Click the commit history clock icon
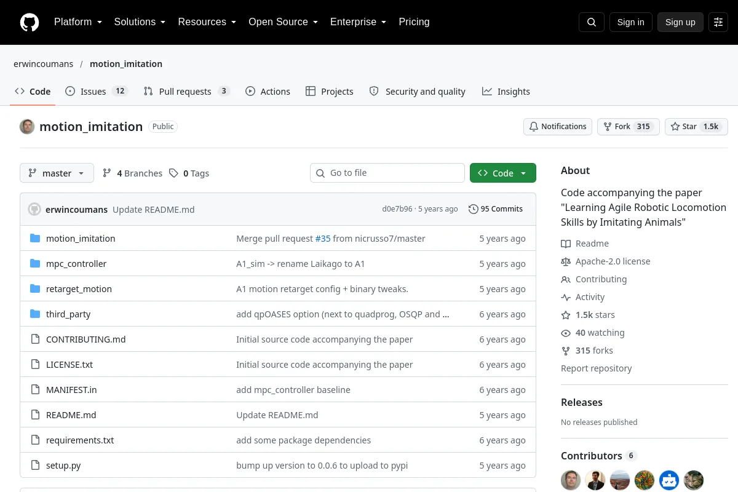The width and height of the screenshot is (738, 492). tap(473, 209)
